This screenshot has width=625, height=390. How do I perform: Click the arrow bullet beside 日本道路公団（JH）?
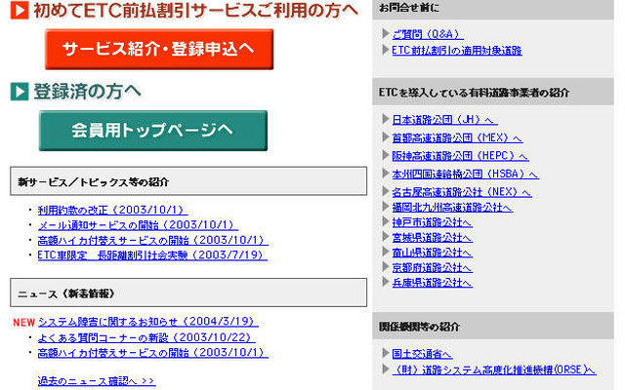385,119
